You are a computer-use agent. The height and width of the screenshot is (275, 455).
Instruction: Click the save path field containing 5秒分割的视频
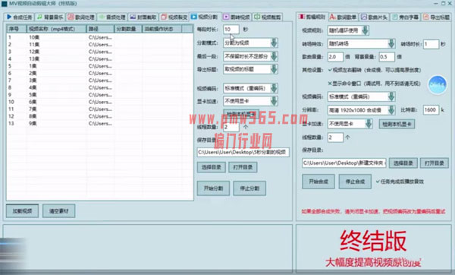[243, 152]
